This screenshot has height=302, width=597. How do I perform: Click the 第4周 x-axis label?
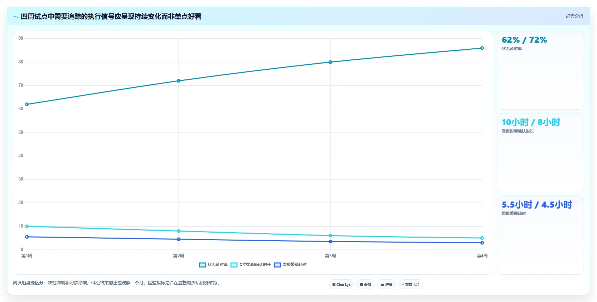click(482, 256)
